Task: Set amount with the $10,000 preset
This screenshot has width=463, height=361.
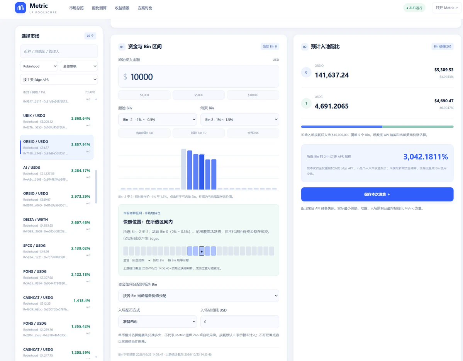Action: pyautogui.click(x=253, y=95)
